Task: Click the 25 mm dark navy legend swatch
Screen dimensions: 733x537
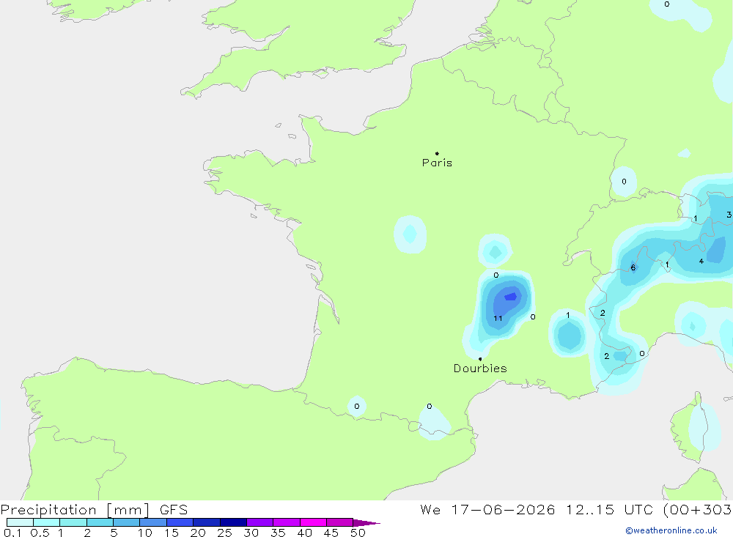Action: 233,522
